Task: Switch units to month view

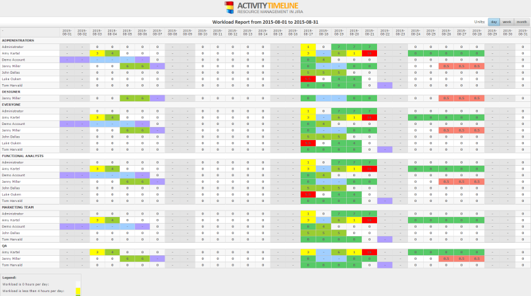Action: (x=521, y=22)
